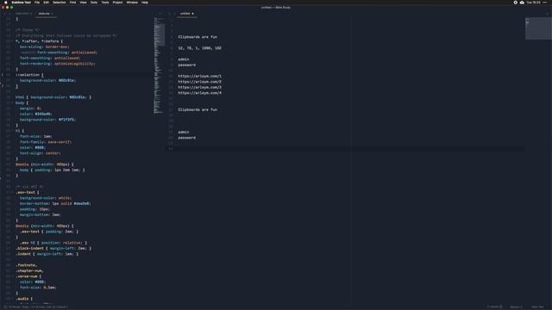Click the cloud icon in menu bar

[522, 2]
